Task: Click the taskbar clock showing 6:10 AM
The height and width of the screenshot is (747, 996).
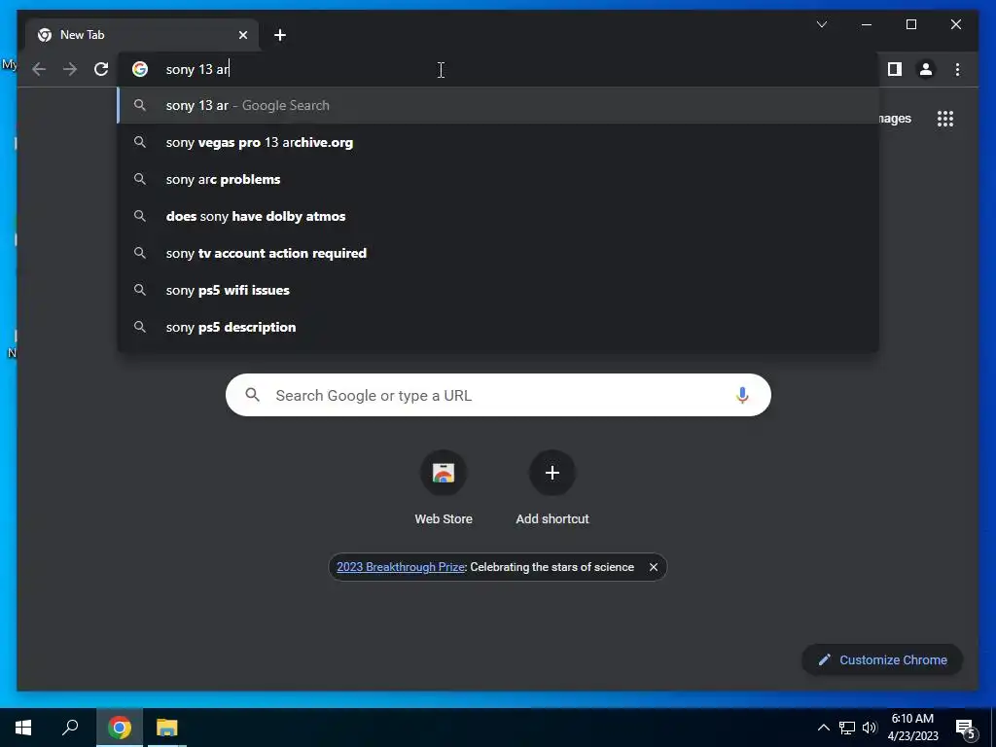Action: (x=912, y=728)
